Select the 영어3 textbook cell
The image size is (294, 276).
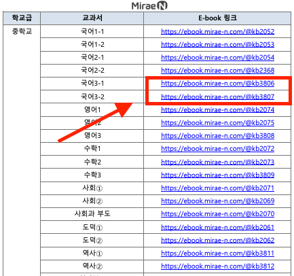pos(92,136)
